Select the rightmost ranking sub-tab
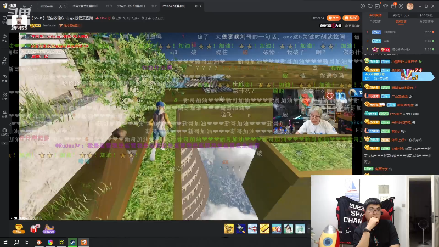The image size is (439, 247). coord(426,21)
